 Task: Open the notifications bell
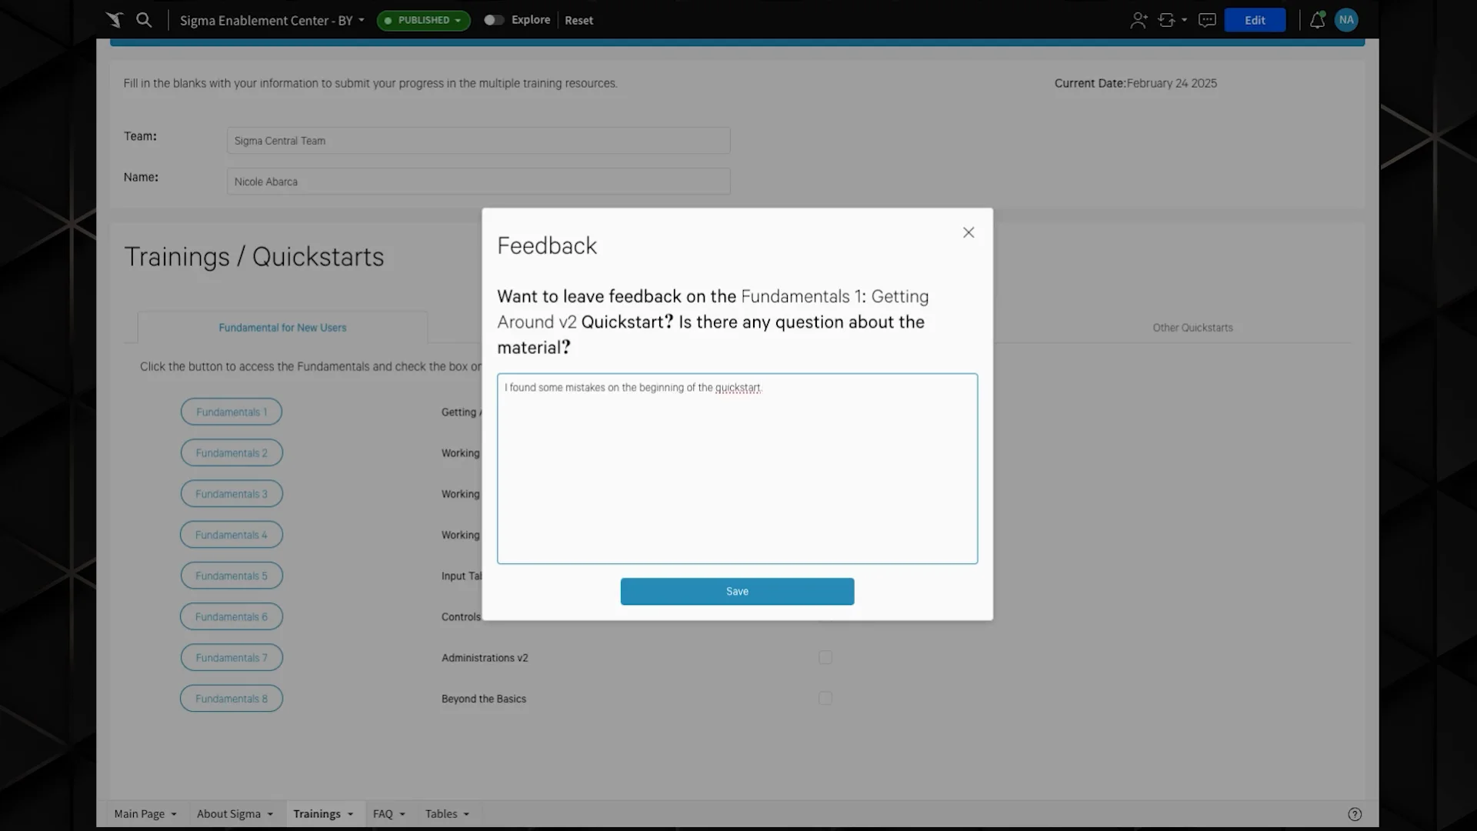pyautogui.click(x=1317, y=21)
